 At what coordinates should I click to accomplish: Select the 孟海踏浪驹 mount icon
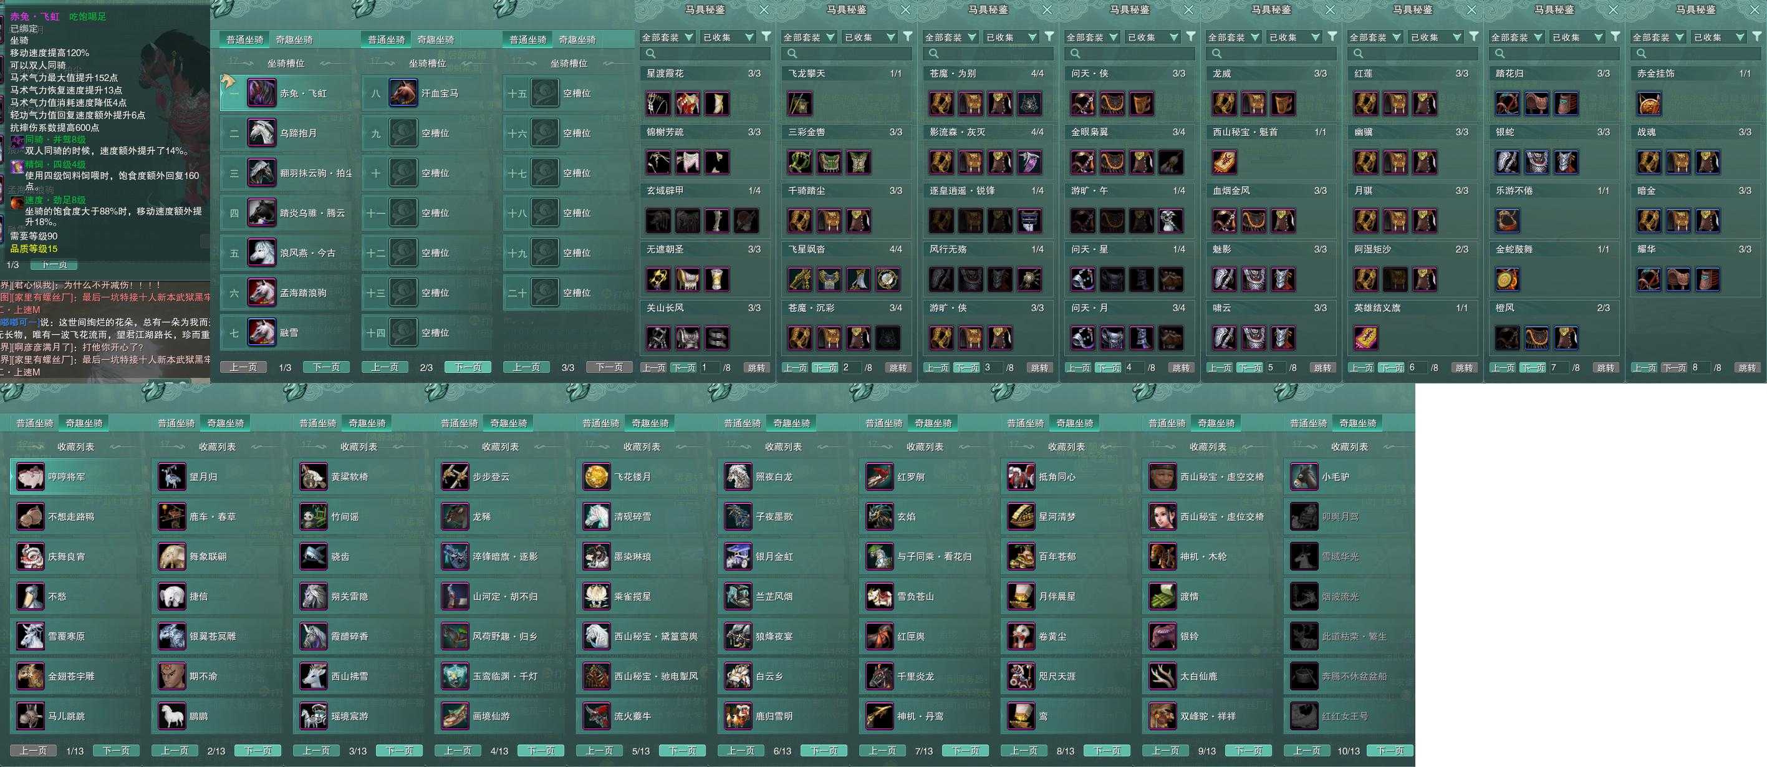pos(261,293)
